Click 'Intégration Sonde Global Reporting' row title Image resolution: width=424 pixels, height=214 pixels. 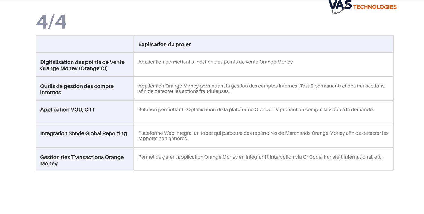tap(83, 133)
